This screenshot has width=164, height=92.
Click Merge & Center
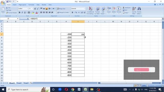63,13
